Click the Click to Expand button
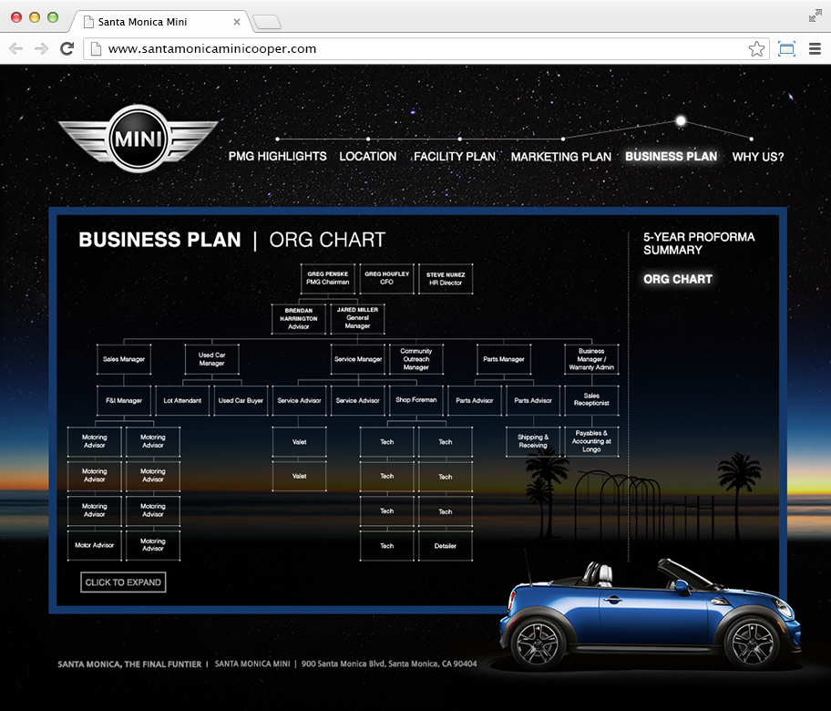This screenshot has width=831, height=711. click(123, 582)
